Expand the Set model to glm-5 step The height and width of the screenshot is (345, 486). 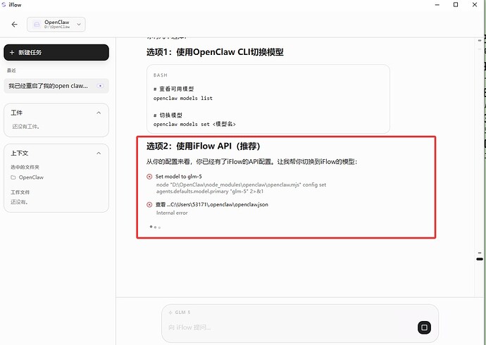(178, 177)
